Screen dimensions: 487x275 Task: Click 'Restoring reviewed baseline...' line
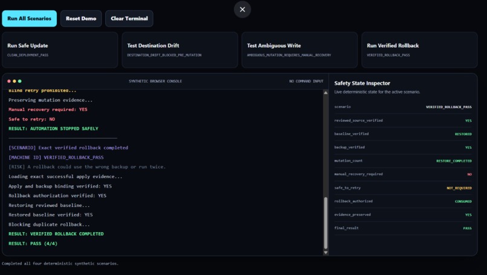tap(49, 205)
